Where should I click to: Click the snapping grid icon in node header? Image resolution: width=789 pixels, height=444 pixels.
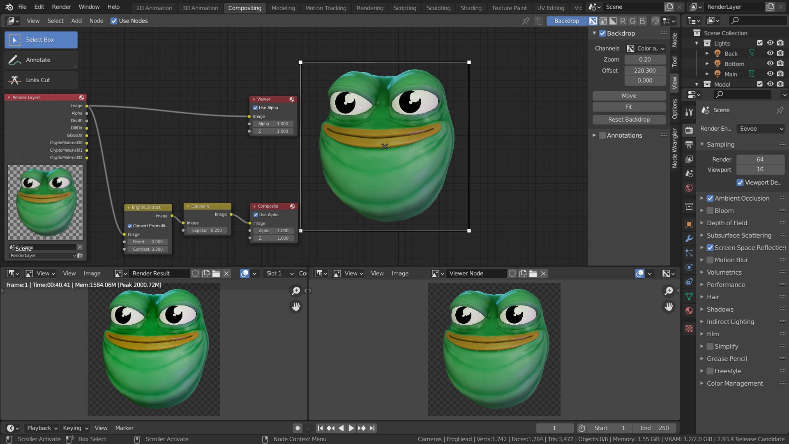669,21
